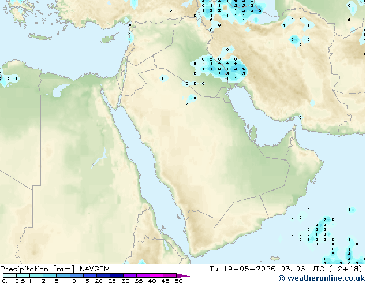
Task: Click the legend label '25'
Action: 112,281
